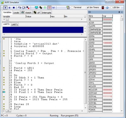Screen dimensions: 126x118
Task: Click the refresh variables icon before Terminal
Action: click(68, 8)
